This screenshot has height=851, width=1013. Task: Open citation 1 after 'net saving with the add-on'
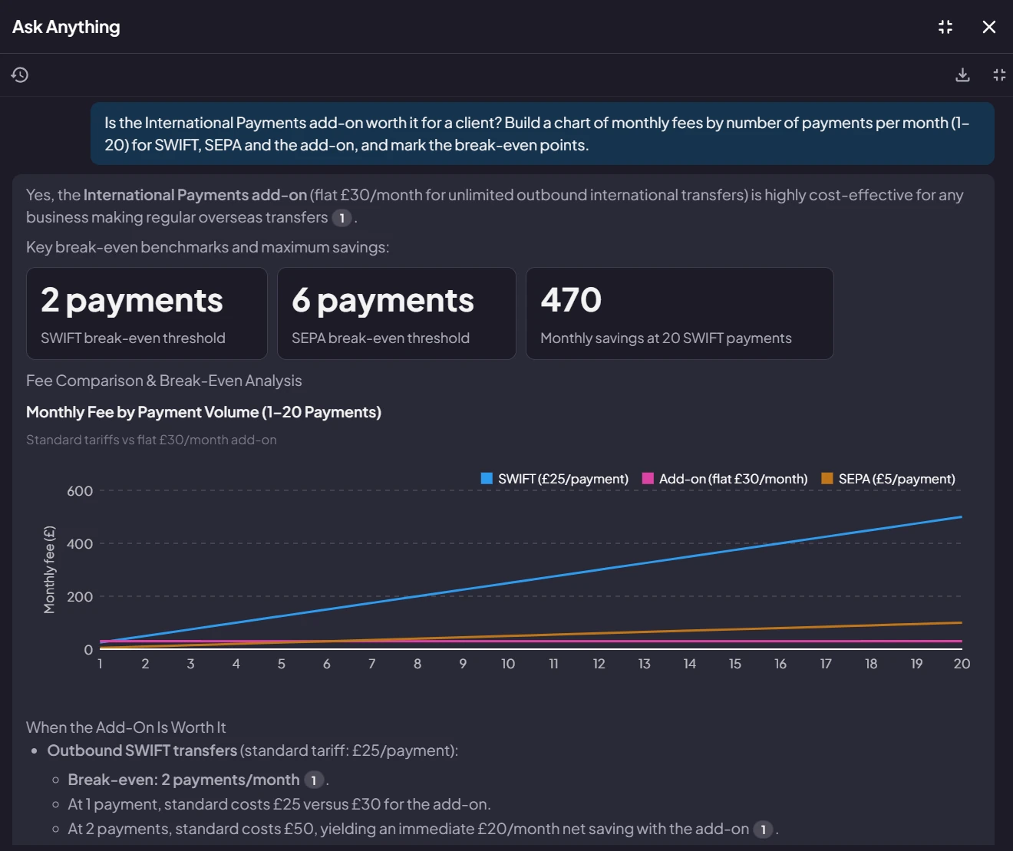click(763, 830)
